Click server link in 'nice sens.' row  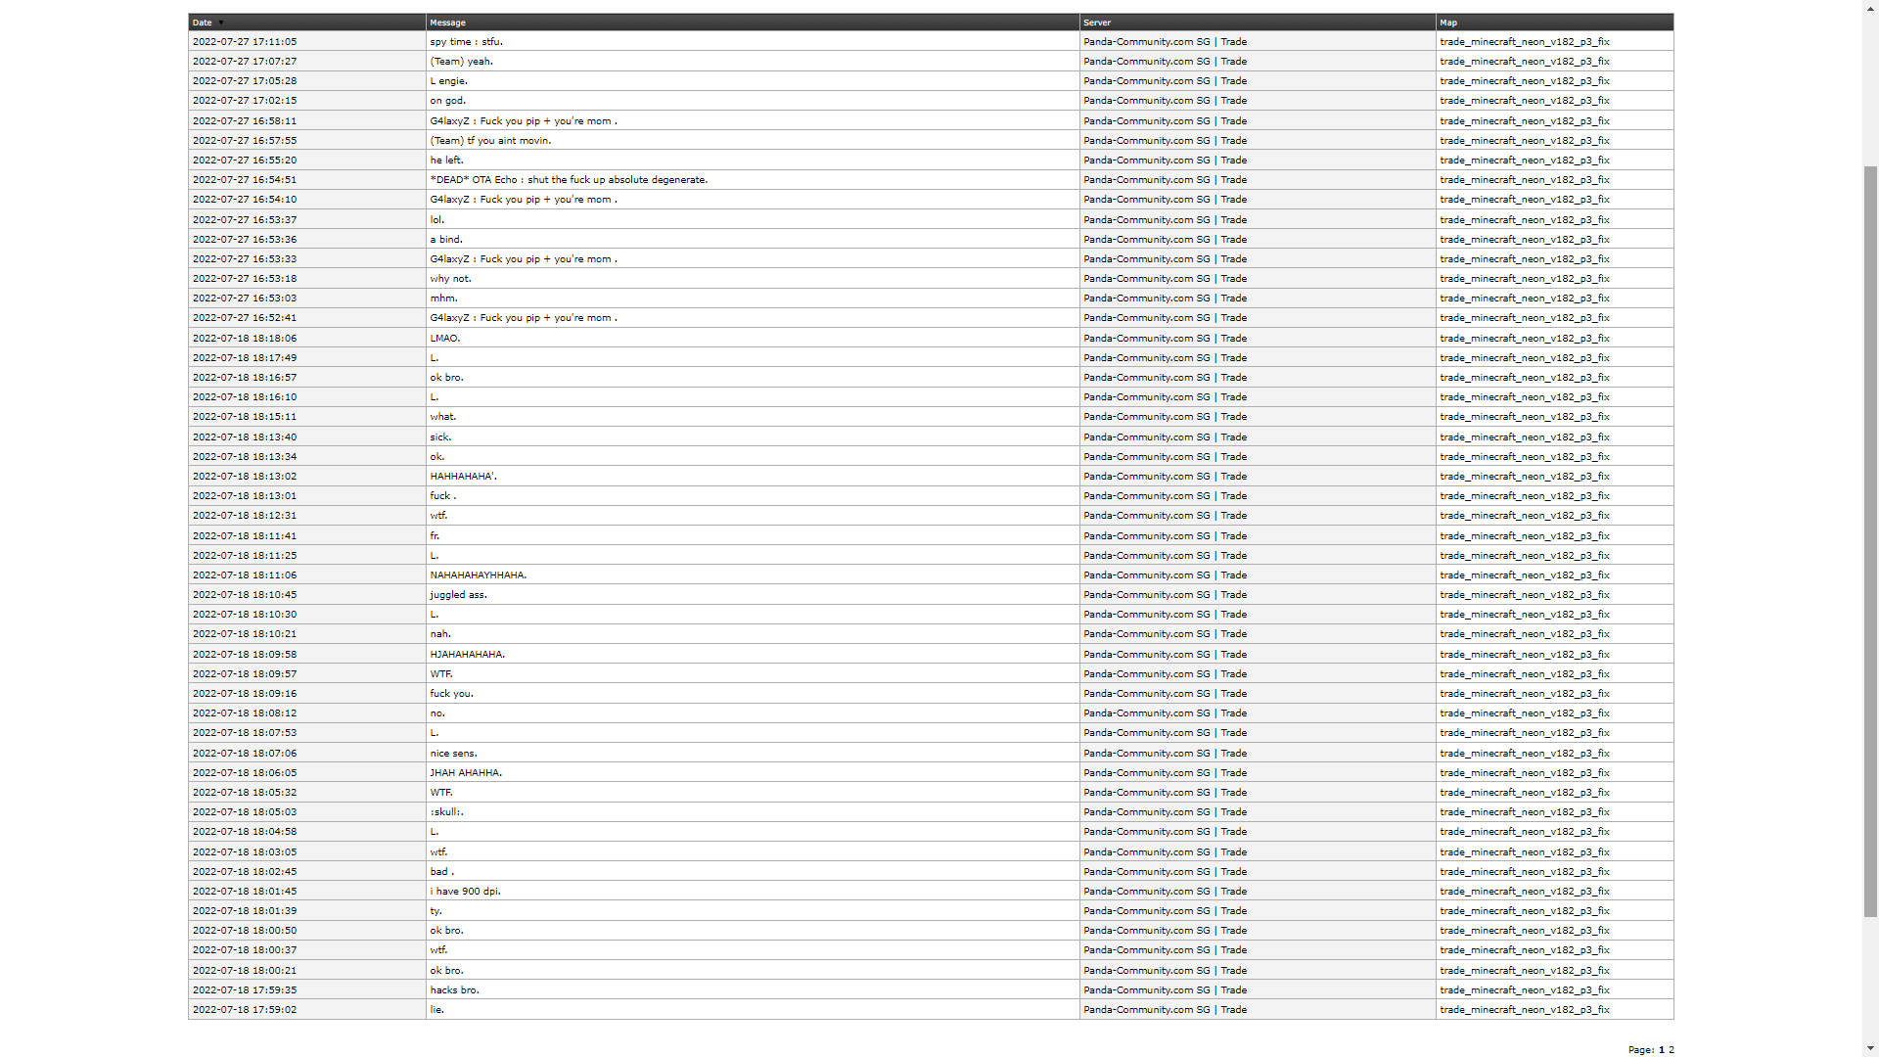click(x=1165, y=753)
